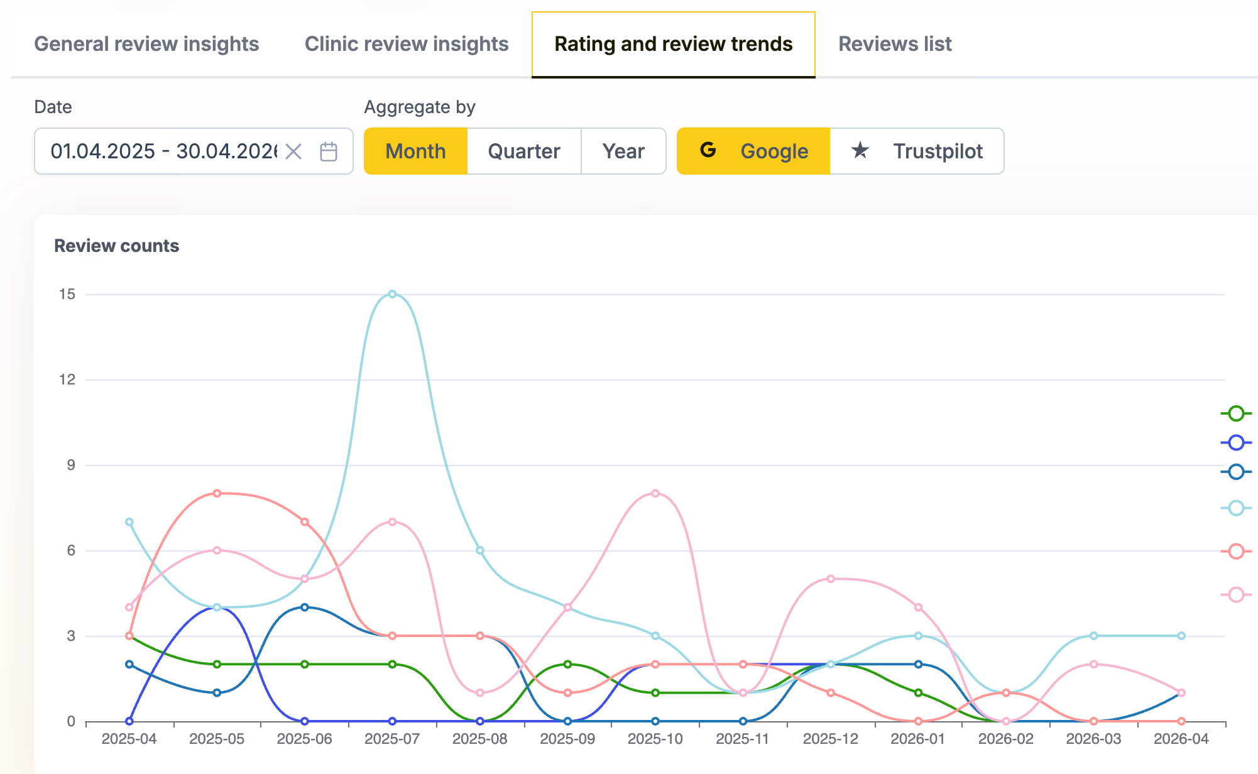
Task: Toggle the indigo series legend marker
Action: point(1235,443)
